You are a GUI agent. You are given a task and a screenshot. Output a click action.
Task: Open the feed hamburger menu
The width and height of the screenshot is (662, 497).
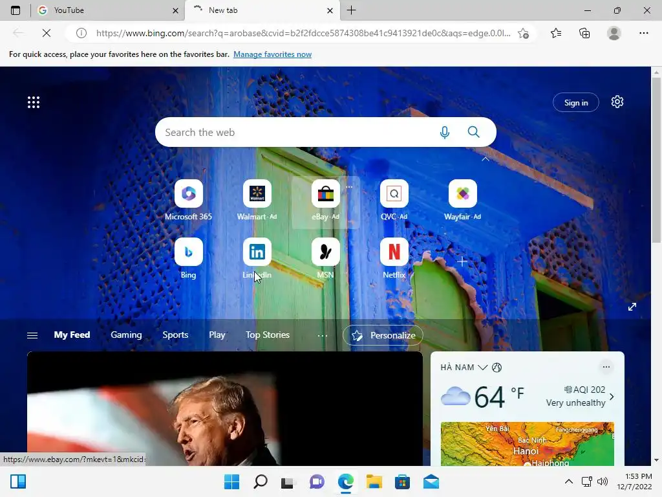click(32, 335)
